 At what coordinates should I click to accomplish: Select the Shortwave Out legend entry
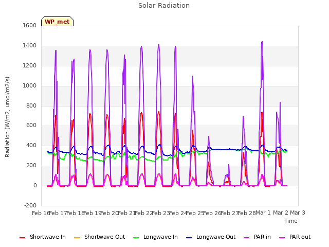click(x=99, y=237)
